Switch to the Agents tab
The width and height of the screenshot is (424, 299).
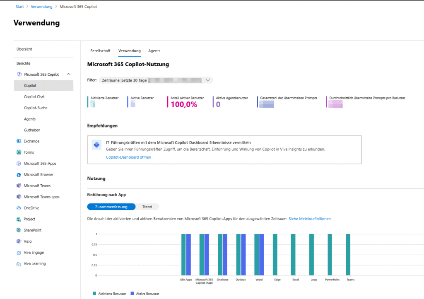(154, 51)
